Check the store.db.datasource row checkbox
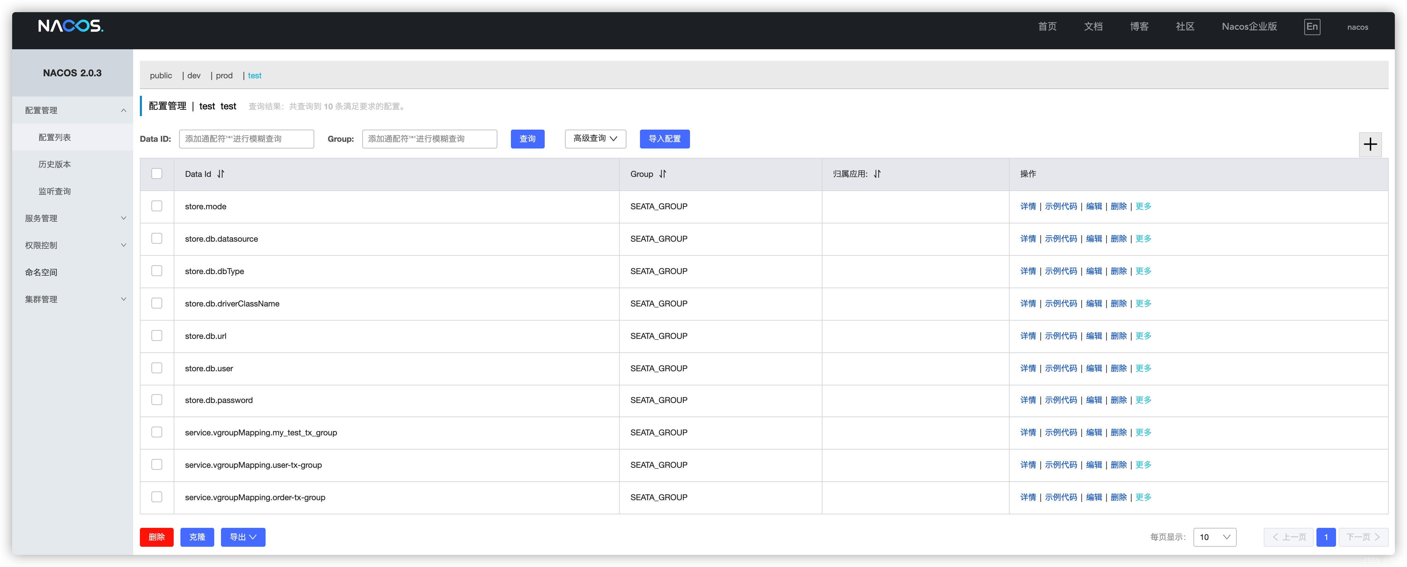Screen dimensions: 1407x567 157,239
